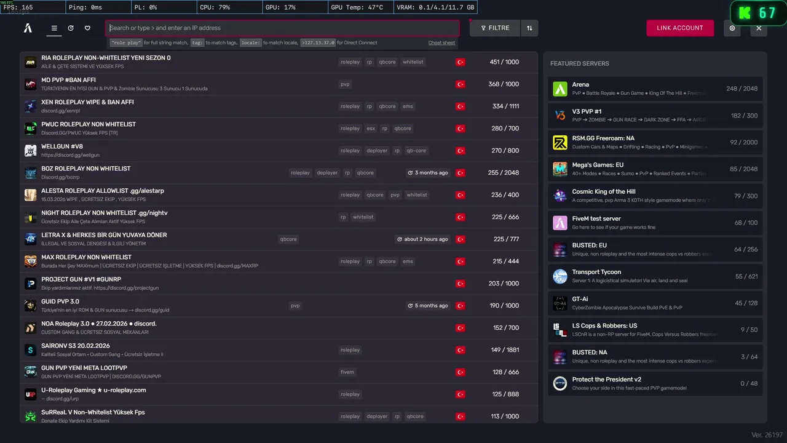Click the NOA Roleplay server icon
Image resolution: width=787 pixels, height=443 pixels.
click(x=31, y=328)
